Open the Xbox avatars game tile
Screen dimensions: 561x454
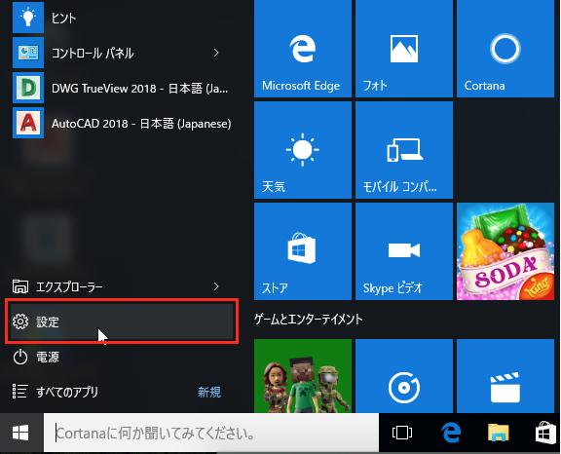[303, 376]
